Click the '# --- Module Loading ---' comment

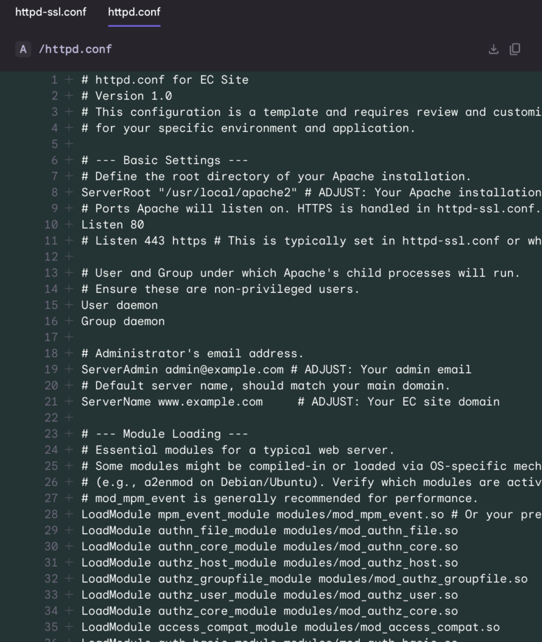click(165, 434)
